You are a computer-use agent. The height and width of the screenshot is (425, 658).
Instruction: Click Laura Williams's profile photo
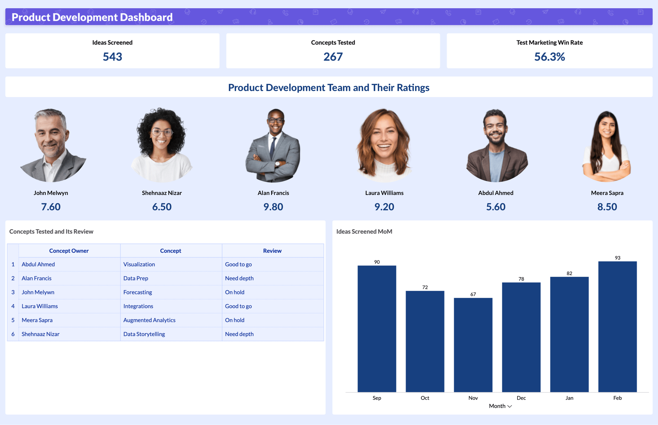(x=384, y=145)
